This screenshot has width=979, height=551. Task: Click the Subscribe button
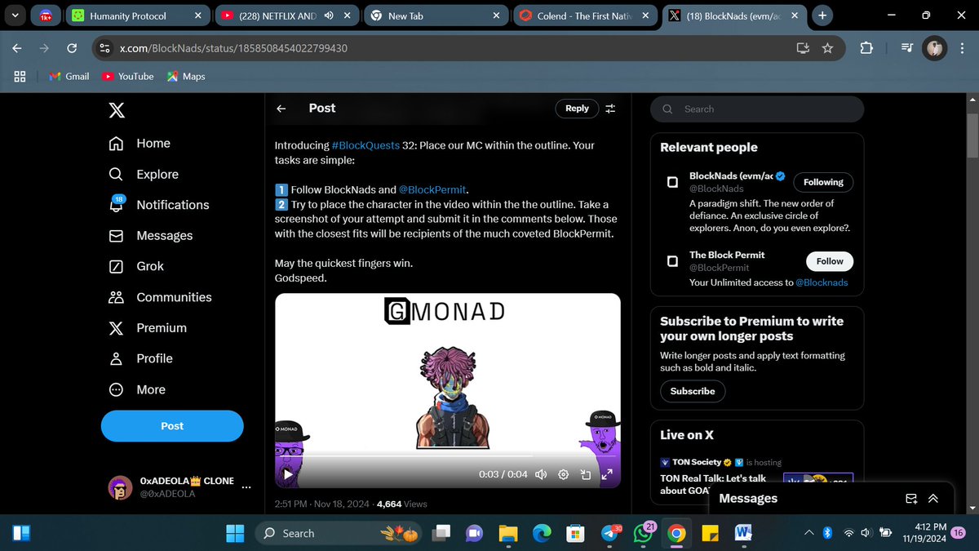693,391
